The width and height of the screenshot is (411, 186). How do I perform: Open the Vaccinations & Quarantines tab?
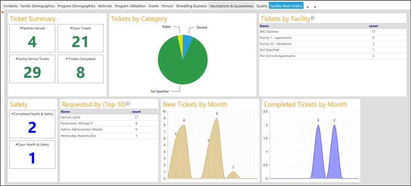(231, 6)
